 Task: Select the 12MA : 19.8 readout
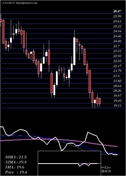tap(16, 162)
